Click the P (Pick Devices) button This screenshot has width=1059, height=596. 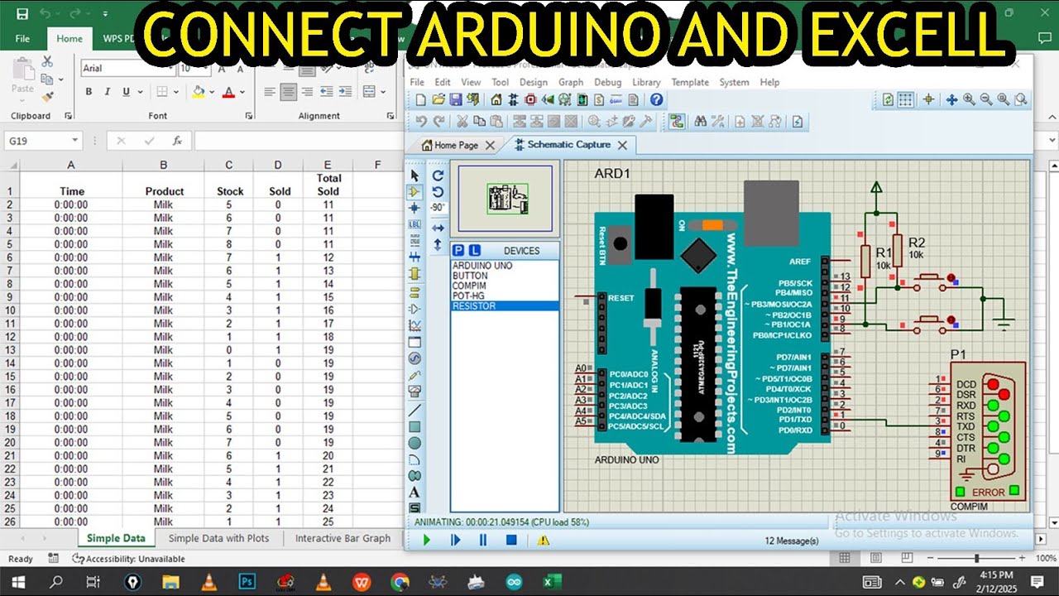pyautogui.click(x=458, y=250)
